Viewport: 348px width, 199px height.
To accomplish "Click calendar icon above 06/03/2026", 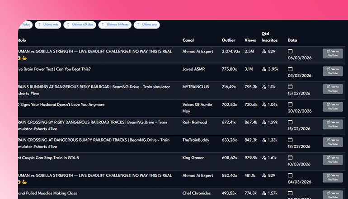I will pos(290,51).
